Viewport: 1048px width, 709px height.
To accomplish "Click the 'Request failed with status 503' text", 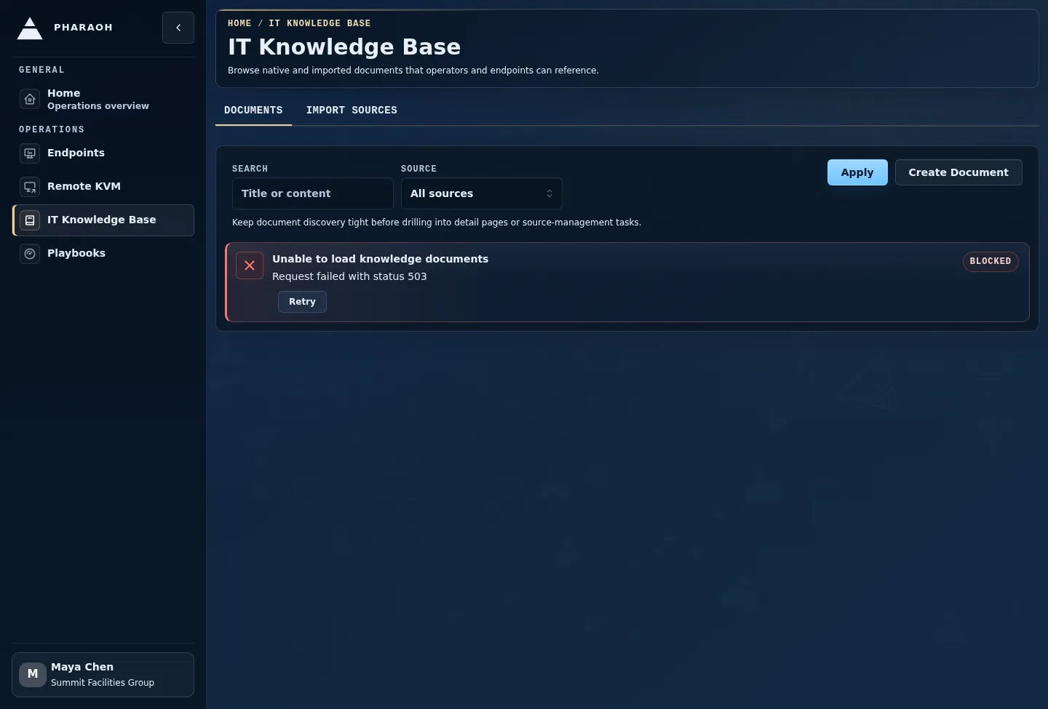I will (x=349, y=276).
